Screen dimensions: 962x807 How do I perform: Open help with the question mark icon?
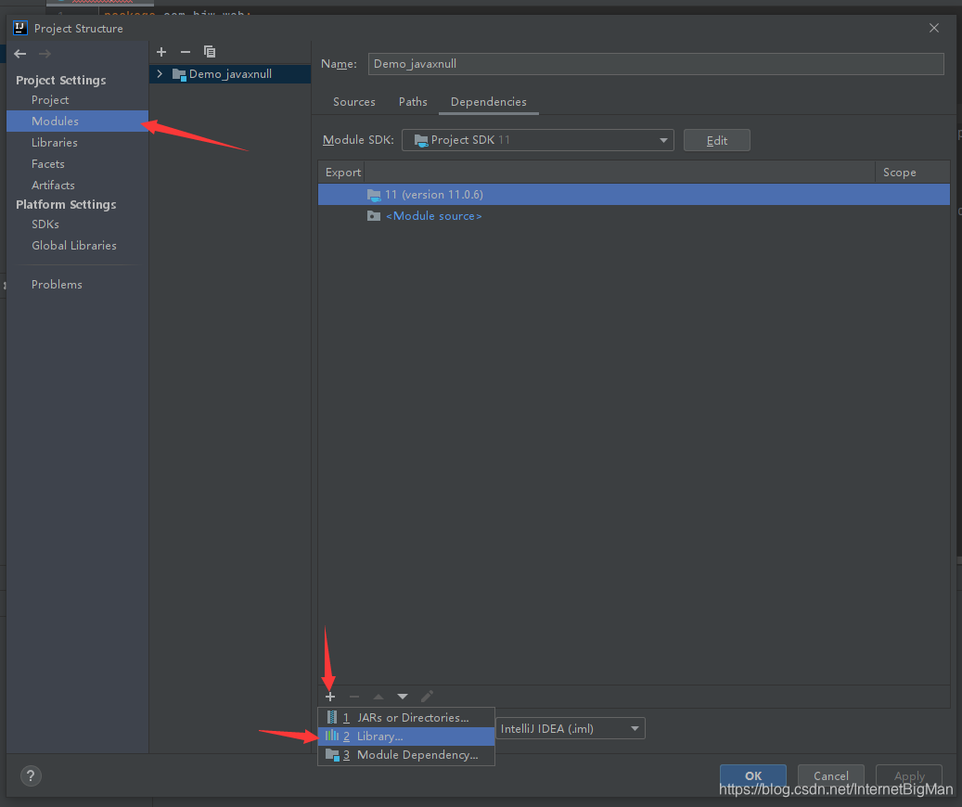coord(31,775)
